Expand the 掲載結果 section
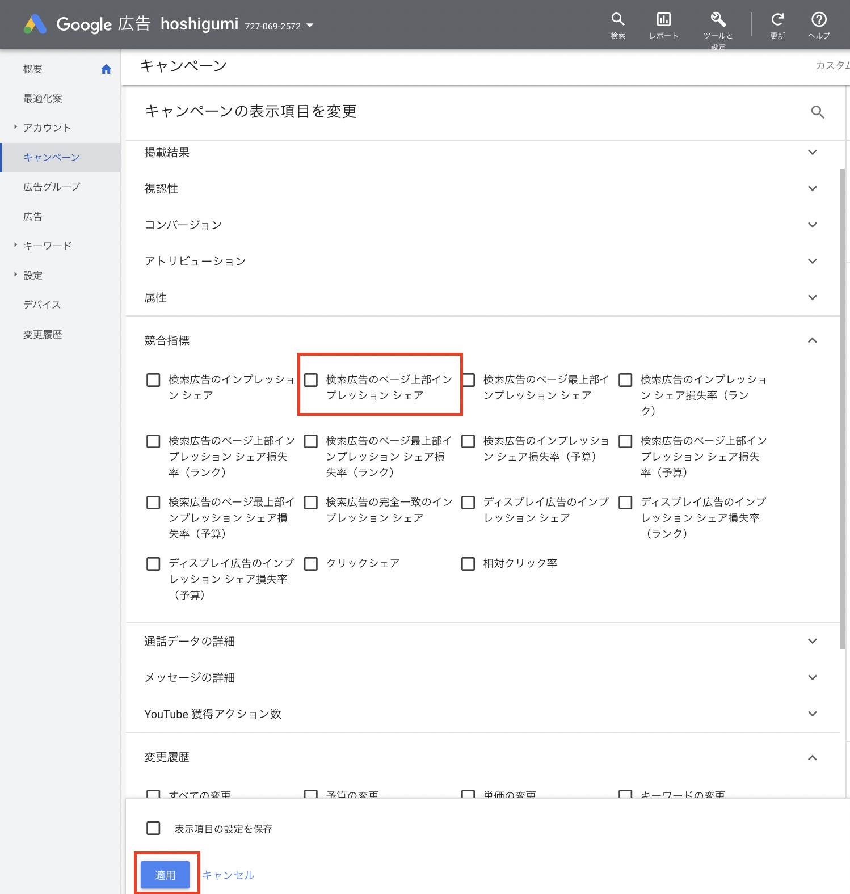Viewport: 850px width, 894px height. tap(812, 153)
